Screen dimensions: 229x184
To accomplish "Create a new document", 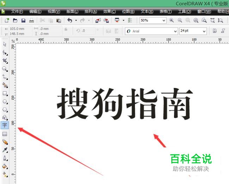I will 7,20.
